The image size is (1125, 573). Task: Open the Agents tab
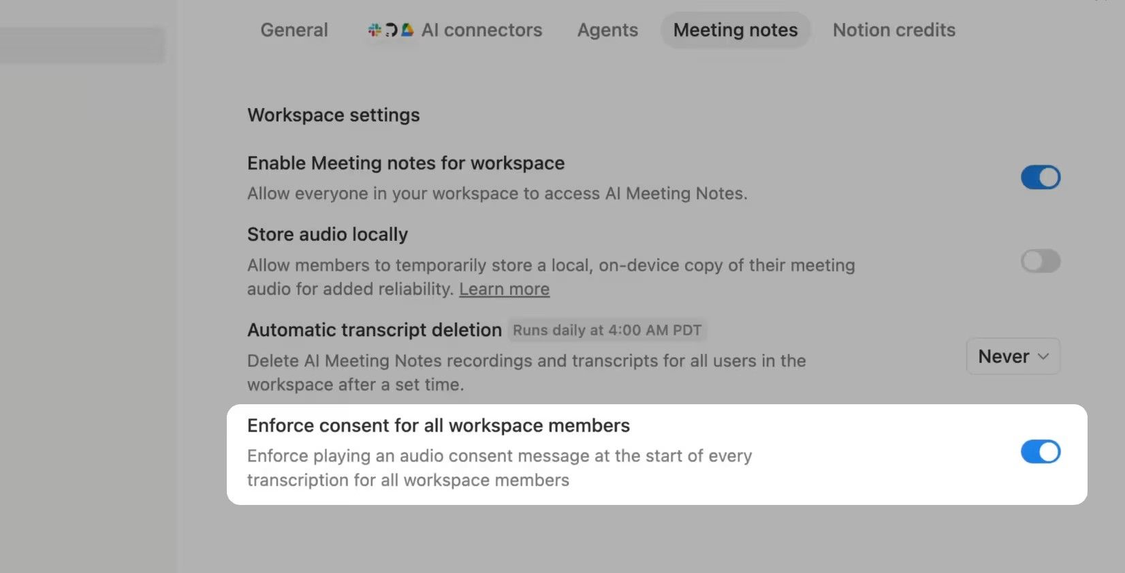click(x=607, y=30)
